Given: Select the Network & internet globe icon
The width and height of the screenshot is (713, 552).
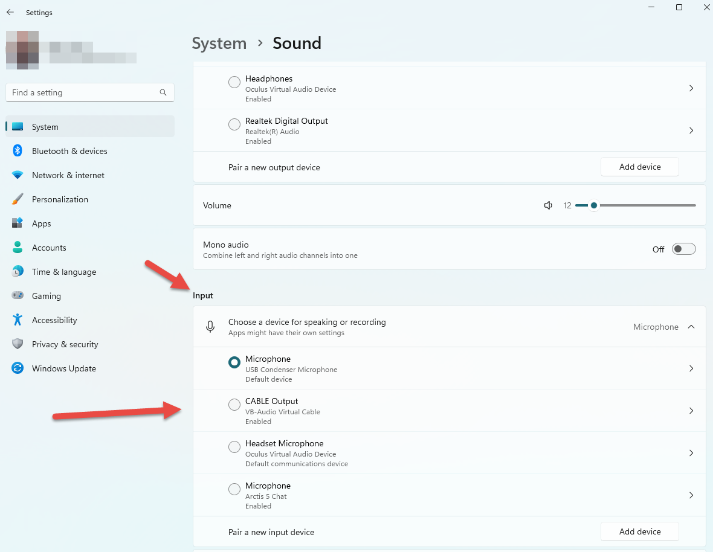Looking at the screenshot, I should [x=17, y=175].
